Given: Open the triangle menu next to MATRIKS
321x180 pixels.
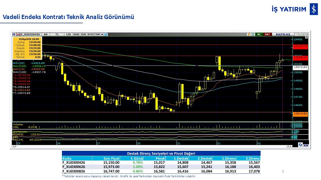Looking at the screenshot, I should tap(297, 34).
